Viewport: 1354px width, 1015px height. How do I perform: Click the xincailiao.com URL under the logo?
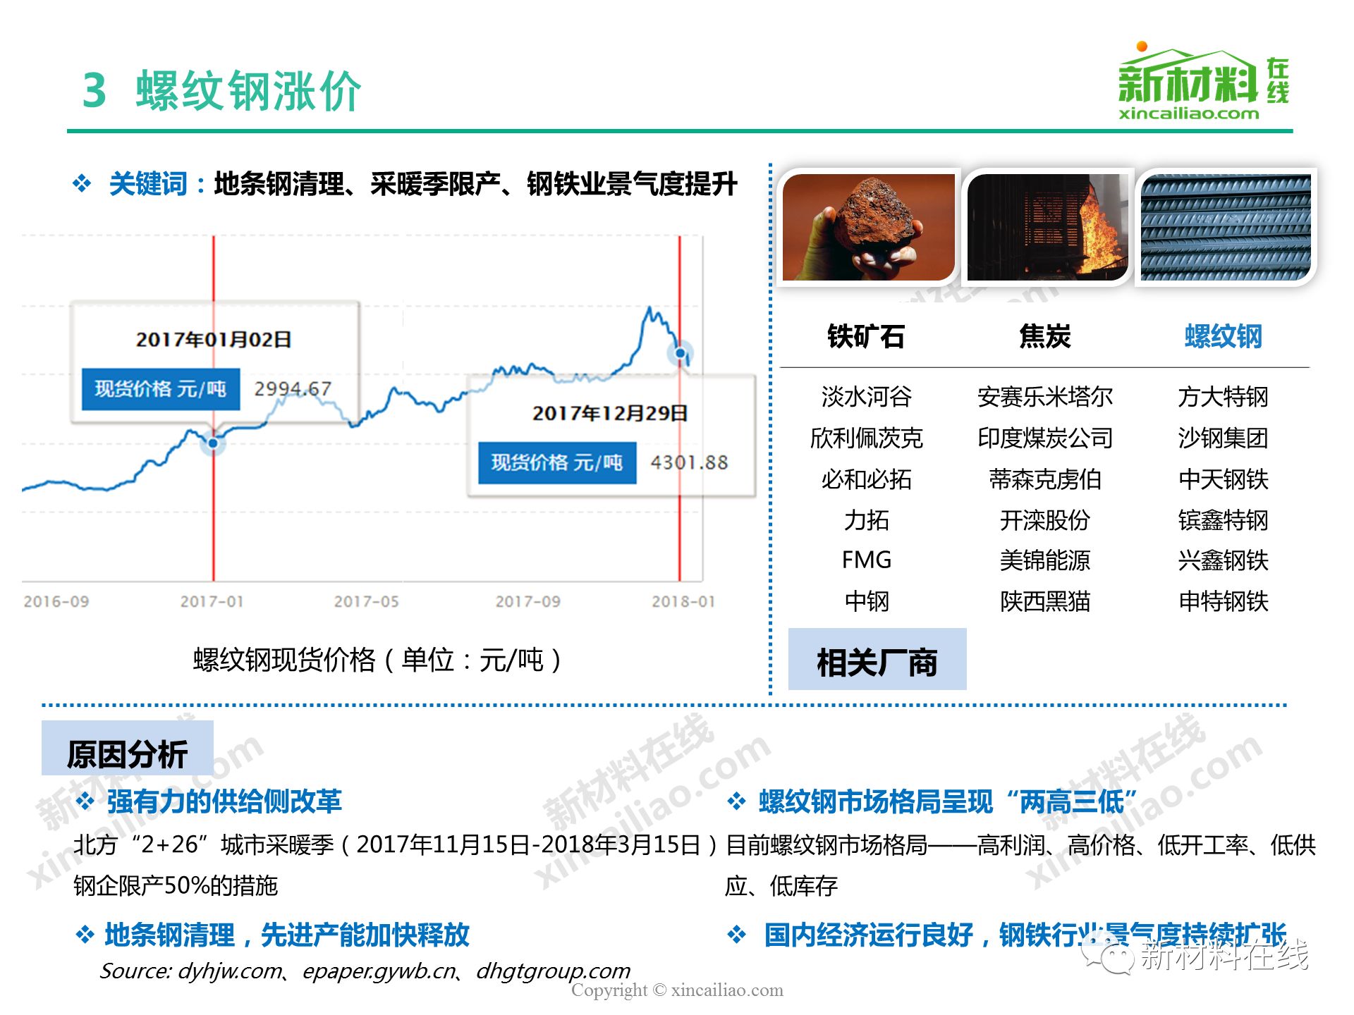[x=1188, y=113]
